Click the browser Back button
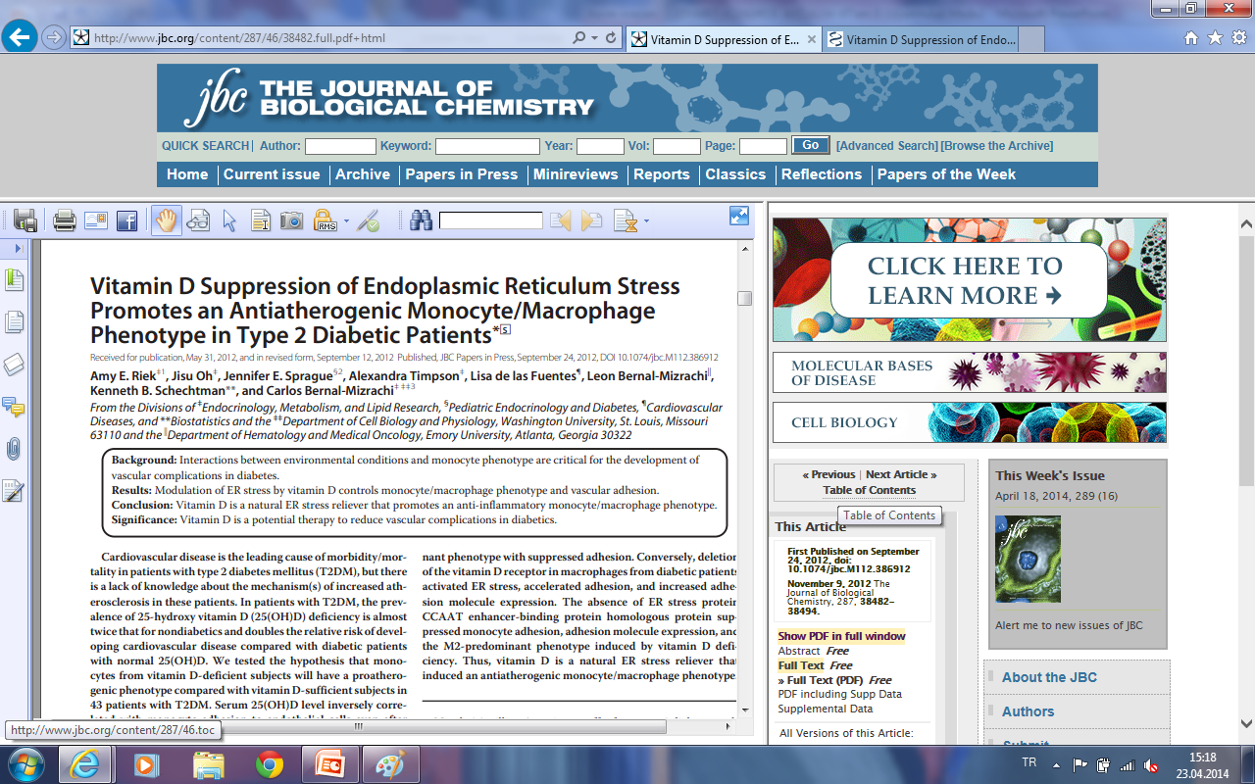Image resolution: width=1255 pixels, height=784 pixels. pos(21,38)
